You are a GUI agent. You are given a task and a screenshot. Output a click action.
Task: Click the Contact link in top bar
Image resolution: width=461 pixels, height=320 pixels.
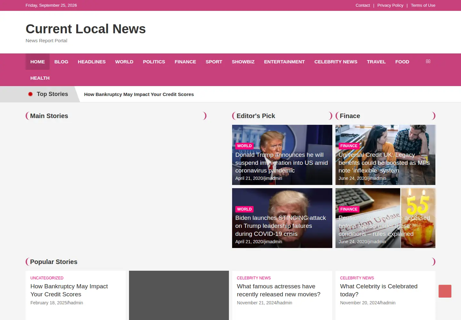(363, 5)
